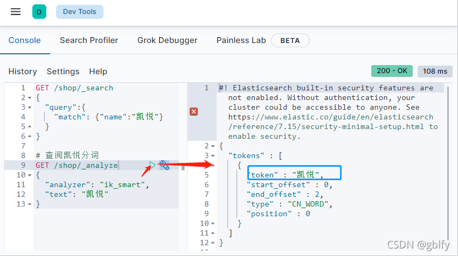Switch to the Console tab
The width and height of the screenshot is (458, 256).
[x=25, y=40]
